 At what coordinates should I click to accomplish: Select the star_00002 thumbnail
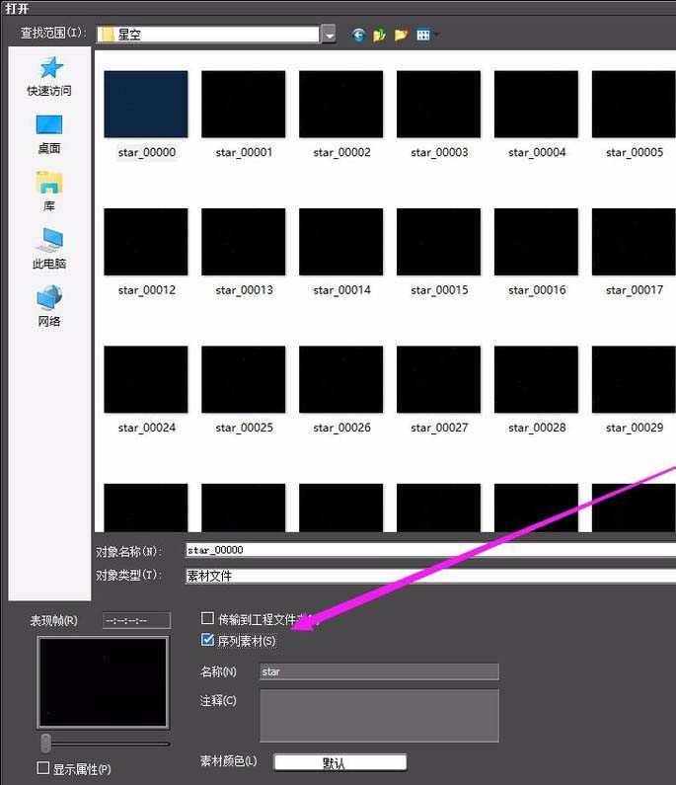pyautogui.click(x=341, y=104)
